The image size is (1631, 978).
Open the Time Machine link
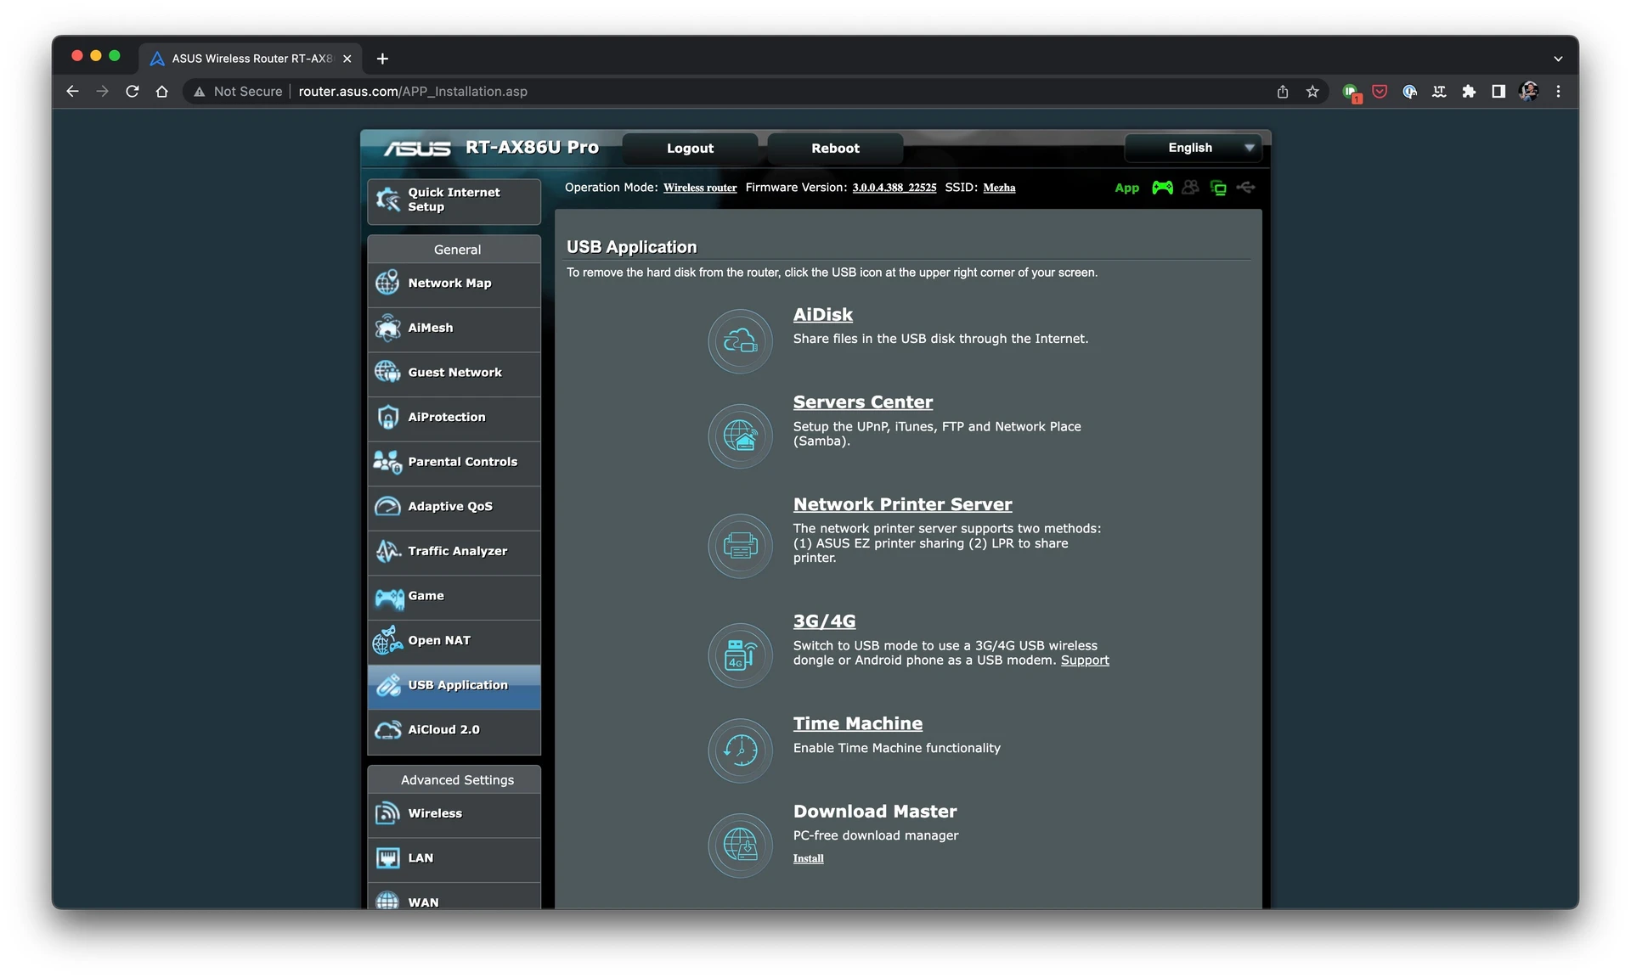pyautogui.click(x=857, y=723)
